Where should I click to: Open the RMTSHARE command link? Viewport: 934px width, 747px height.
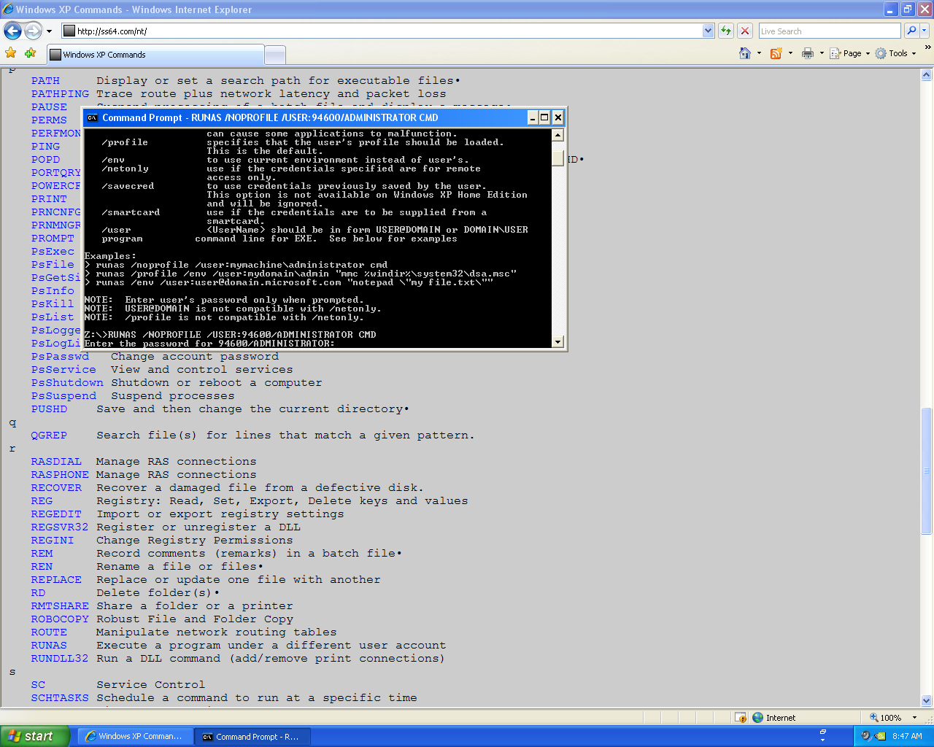coord(60,605)
